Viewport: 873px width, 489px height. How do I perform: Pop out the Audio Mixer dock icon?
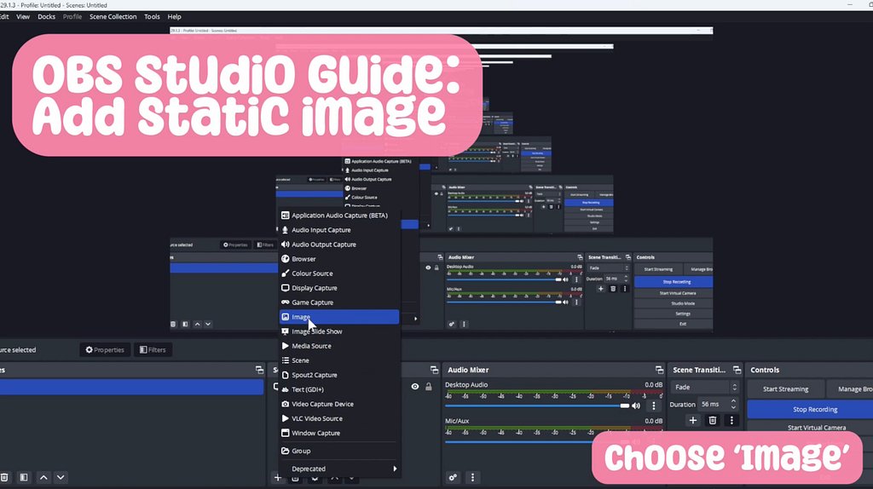point(659,370)
